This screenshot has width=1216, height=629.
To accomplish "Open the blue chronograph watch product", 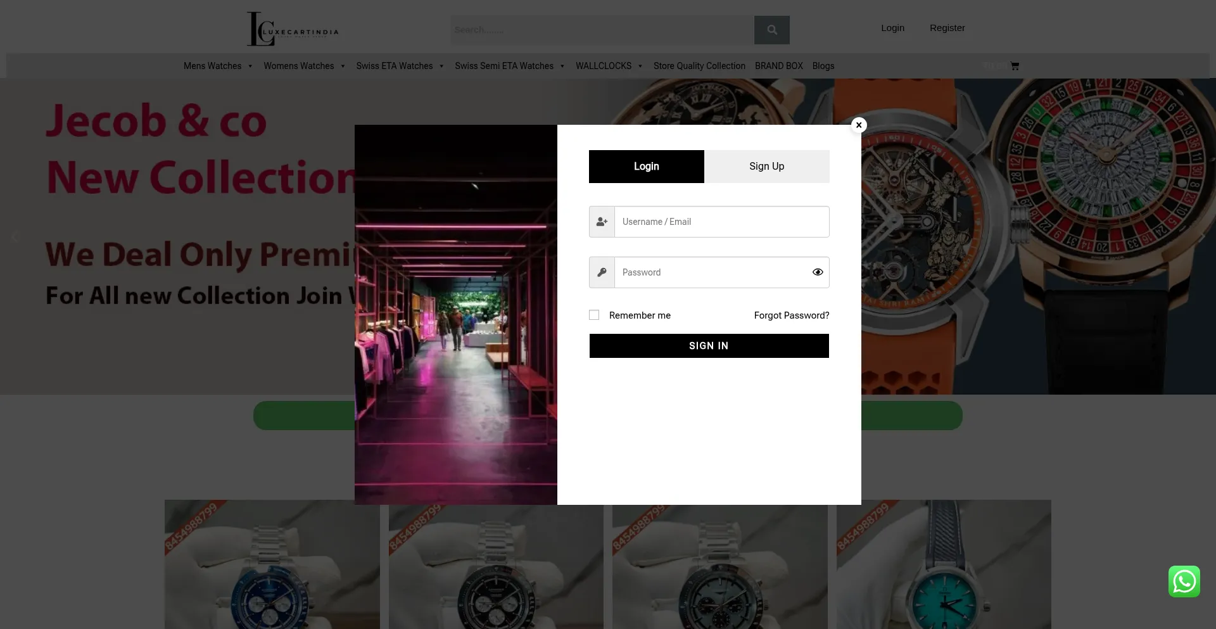I will pyautogui.click(x=272, y=564).
